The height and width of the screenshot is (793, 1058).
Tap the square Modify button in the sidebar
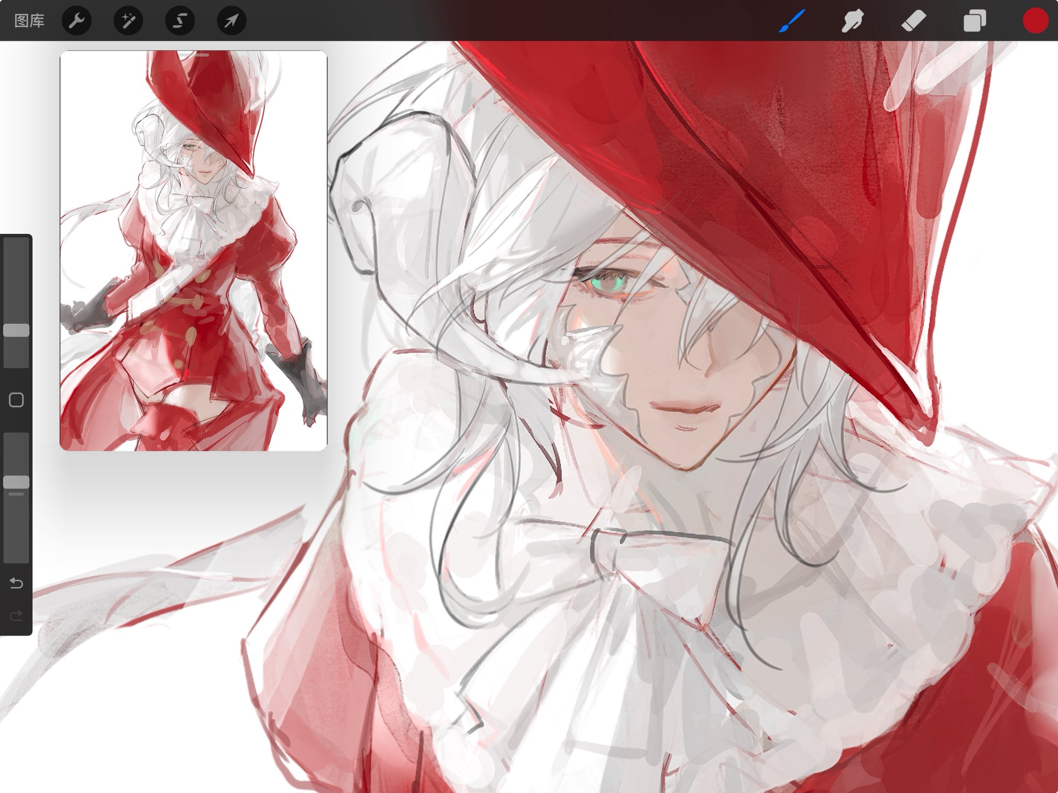pyautogui.click(x=17, y=400)
